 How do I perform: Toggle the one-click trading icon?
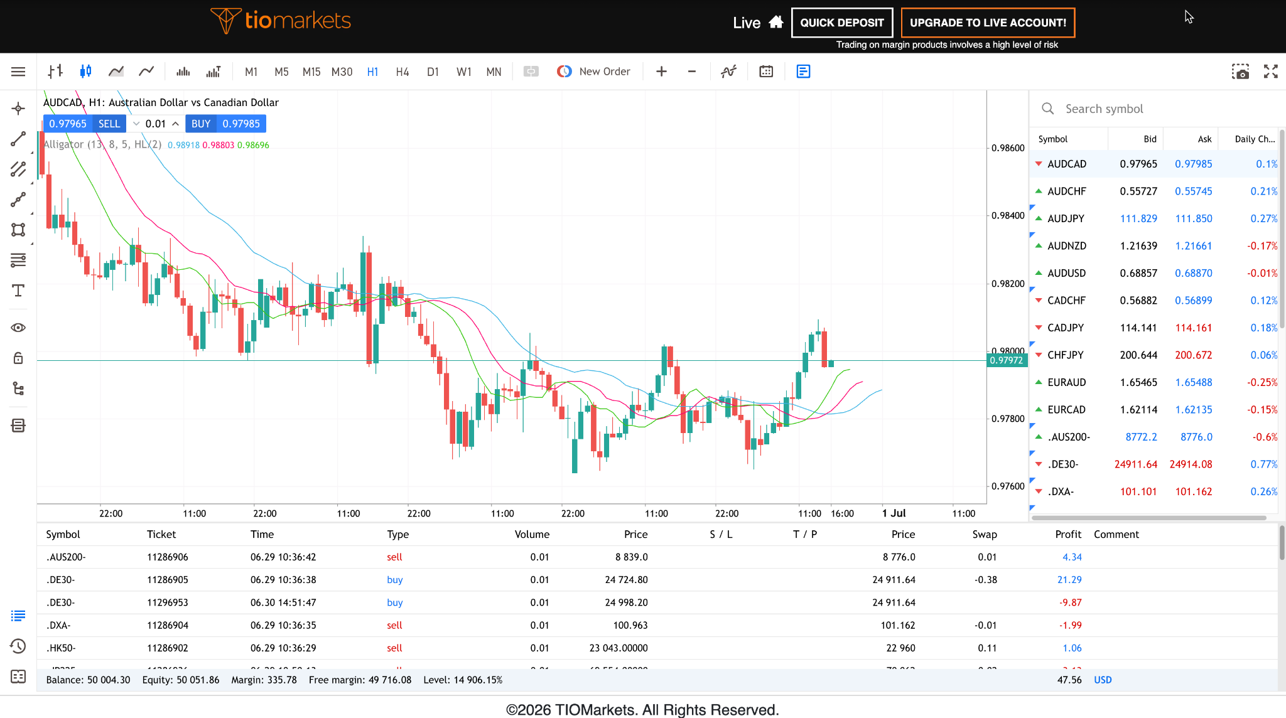click(531, 72)
